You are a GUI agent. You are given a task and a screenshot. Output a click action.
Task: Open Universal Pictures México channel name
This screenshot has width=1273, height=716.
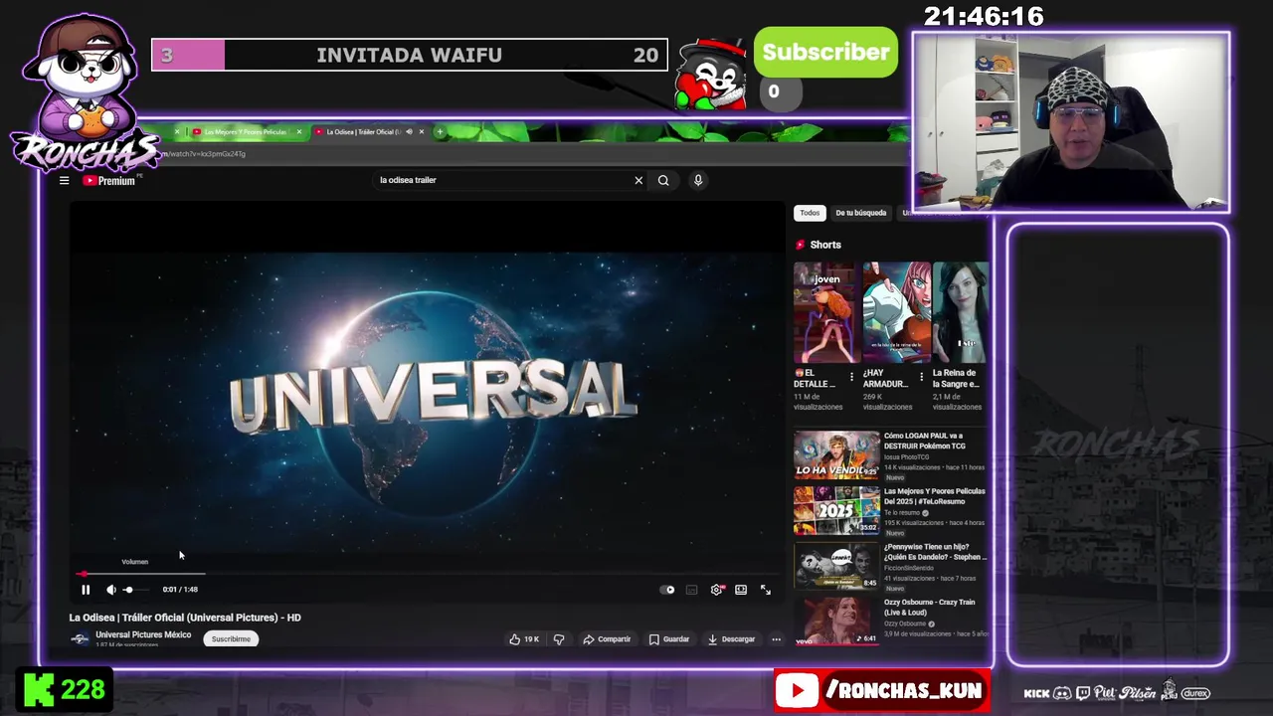point(143,634)
